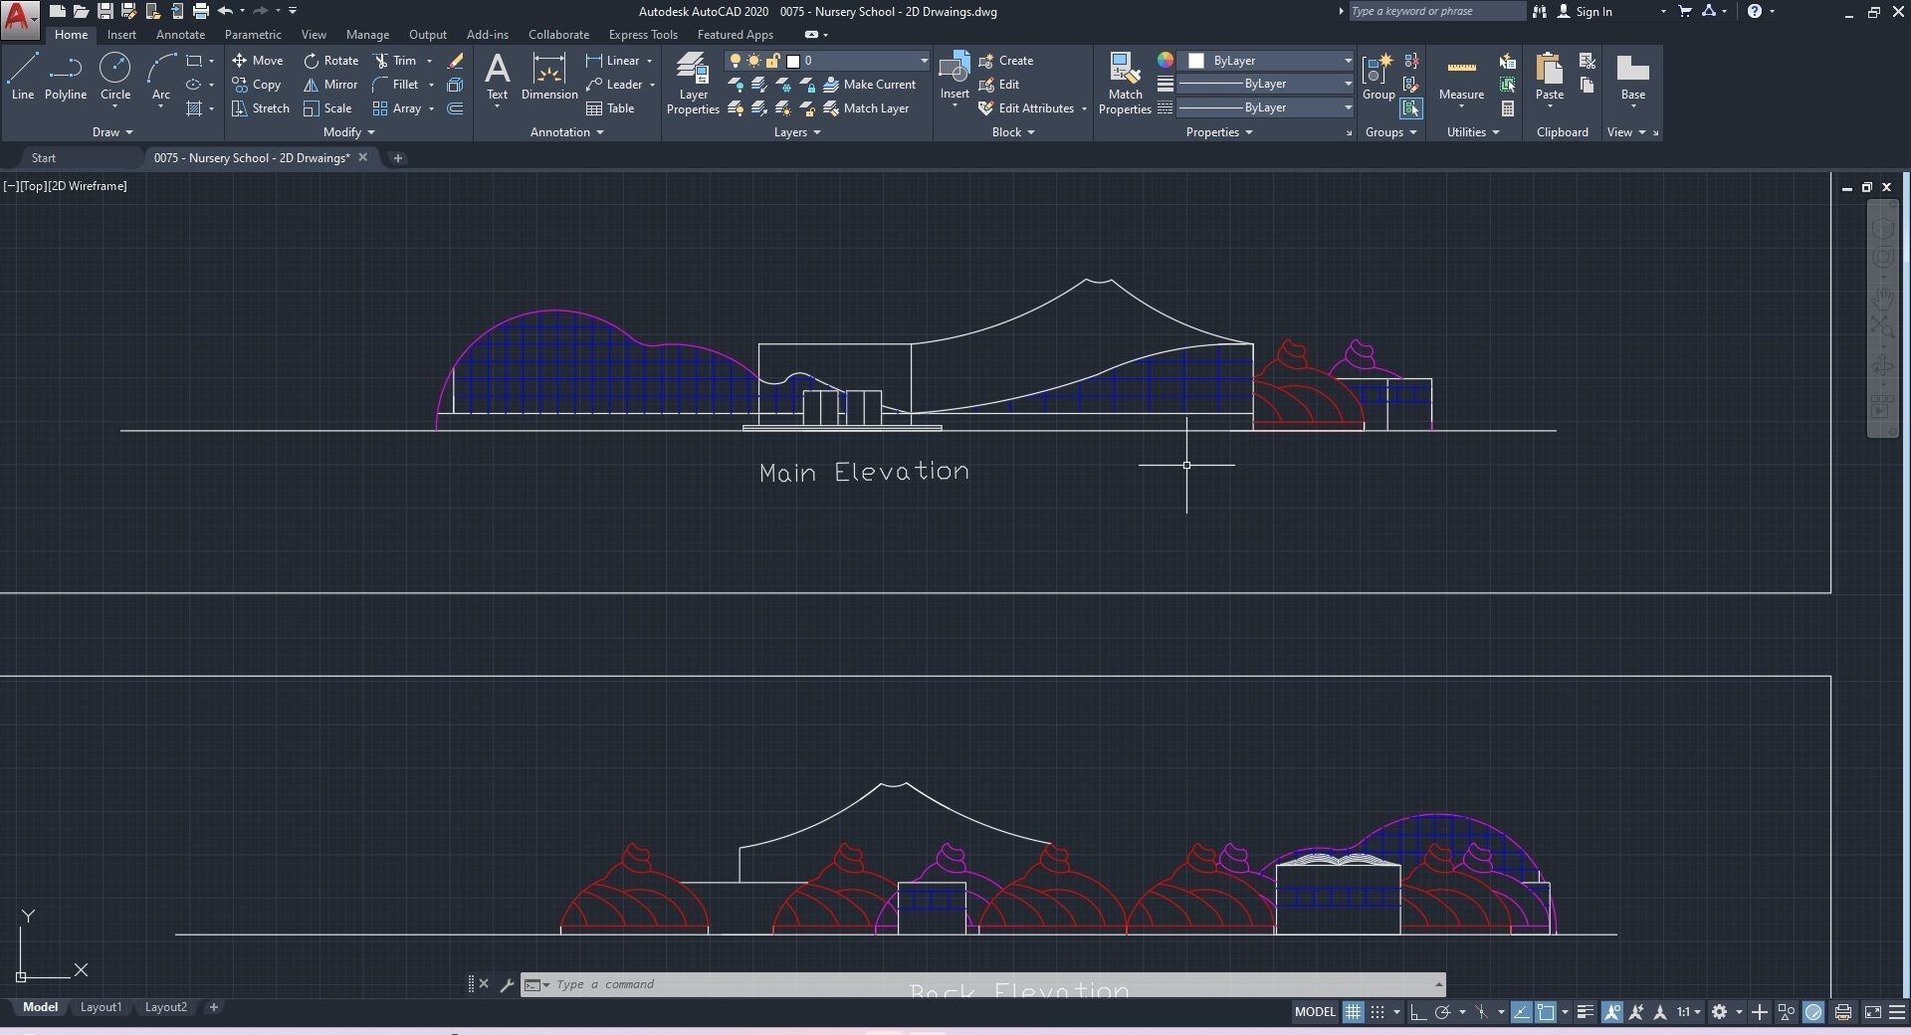Viewport: 1911px width, 1035px height.
Task: Activate the Mirror tool
Action: point(330,85)
